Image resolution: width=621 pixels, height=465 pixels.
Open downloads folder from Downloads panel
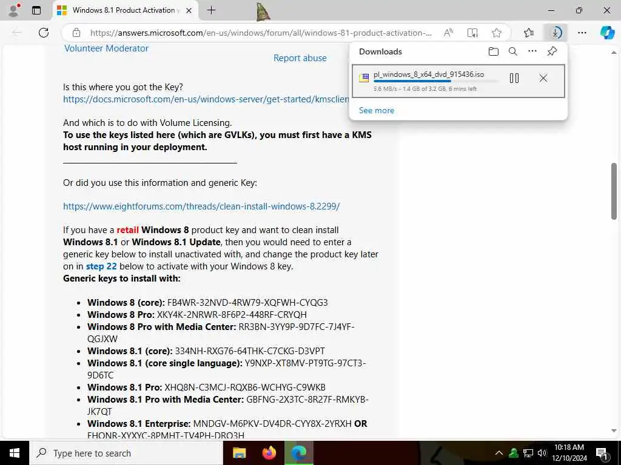tap(494, 51)
